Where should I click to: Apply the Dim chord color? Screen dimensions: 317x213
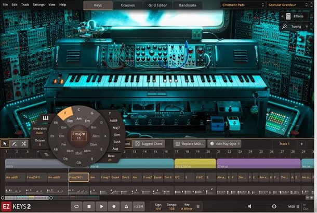[x=117, y=135]
